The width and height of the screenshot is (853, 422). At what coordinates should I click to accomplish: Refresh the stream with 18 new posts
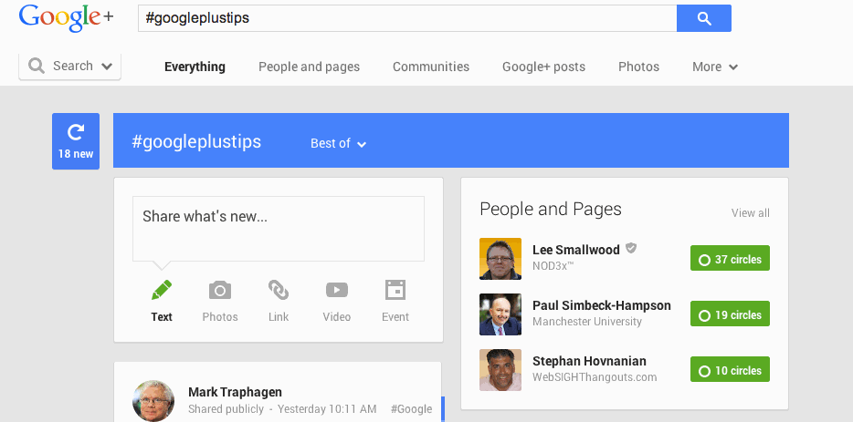click(76, 141)
